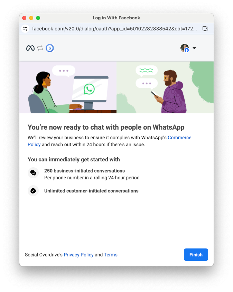Minimize window with the yellow button
Viewport: 233px width, 292px height.
pyautogui.click(x=31, y=18)
